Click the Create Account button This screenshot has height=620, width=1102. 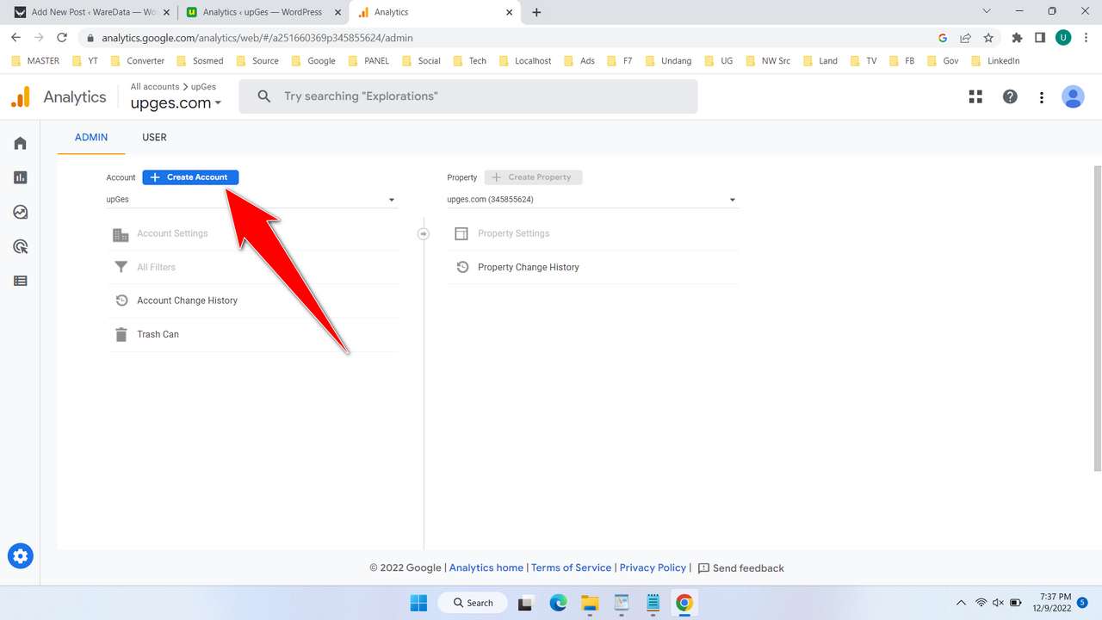(x=190, y=177)
